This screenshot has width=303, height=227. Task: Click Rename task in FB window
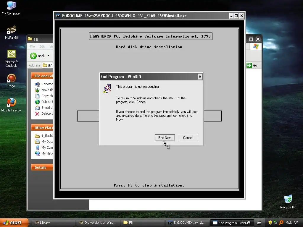44,84
